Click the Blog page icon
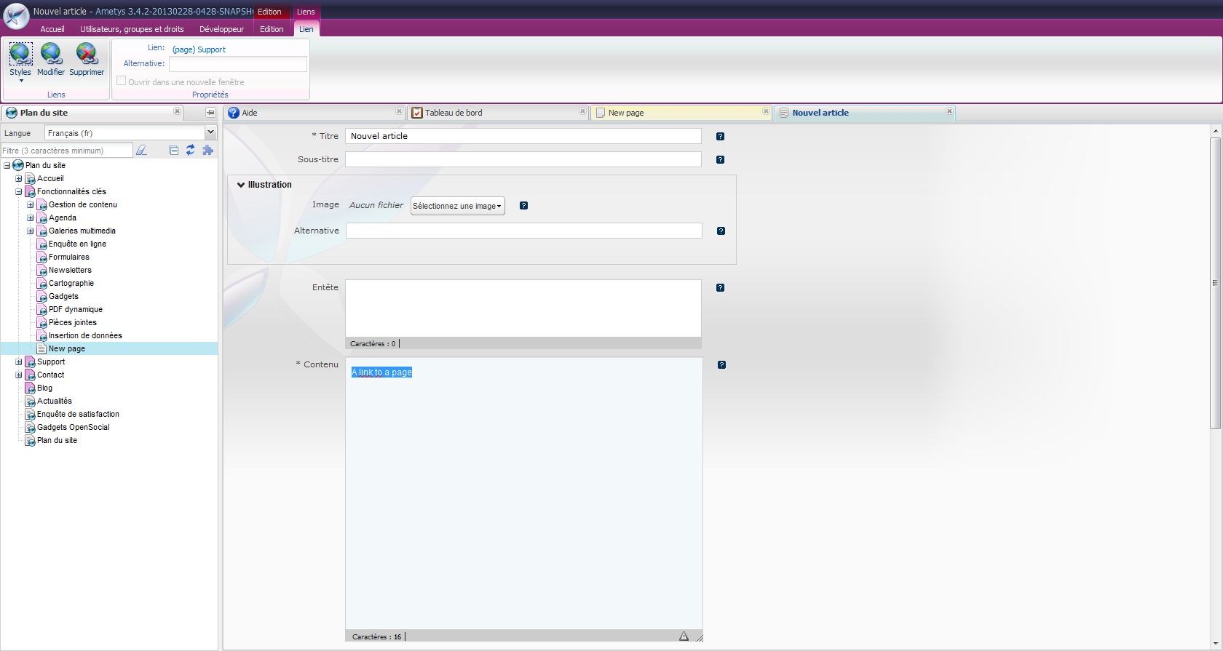1223x651 pixels. point(30,388)
